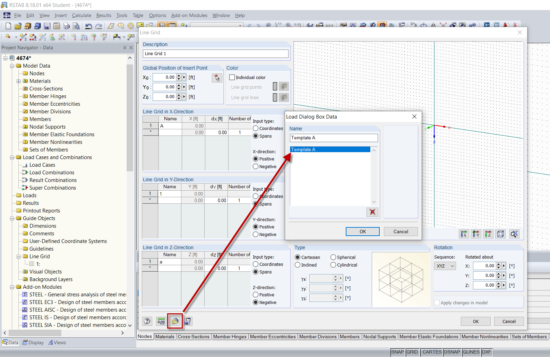
Task: Open the Results menu
Action: pyautogui.click(x=104, y=15)
